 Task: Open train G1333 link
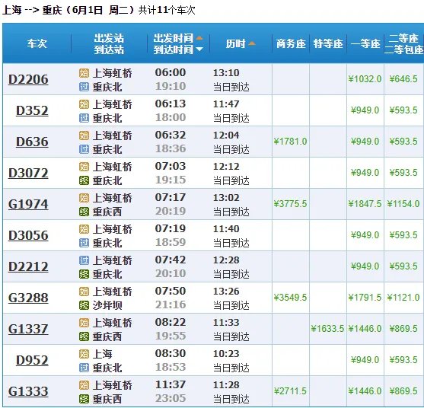coord(28,391)
